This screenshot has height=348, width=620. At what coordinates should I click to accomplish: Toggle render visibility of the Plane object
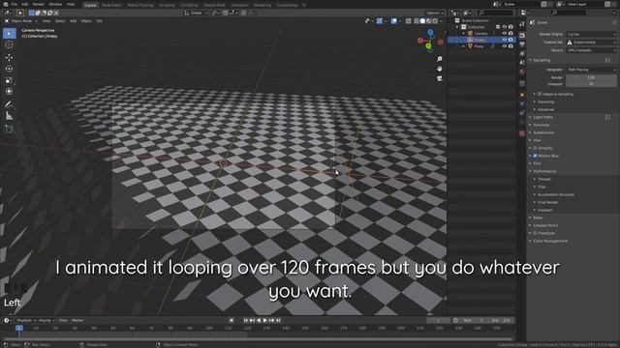point(511,46)
